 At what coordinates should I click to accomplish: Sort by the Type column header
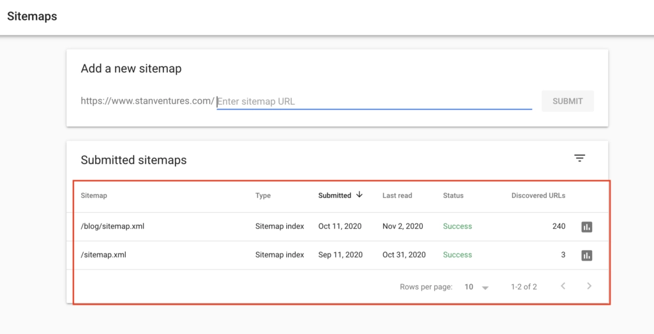click(x=263, y=195)
